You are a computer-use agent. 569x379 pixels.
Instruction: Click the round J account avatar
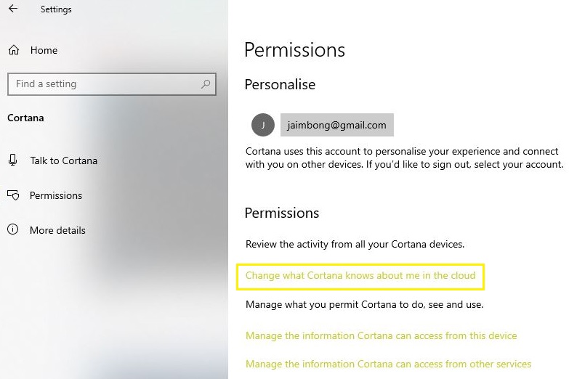click(262, 125)
